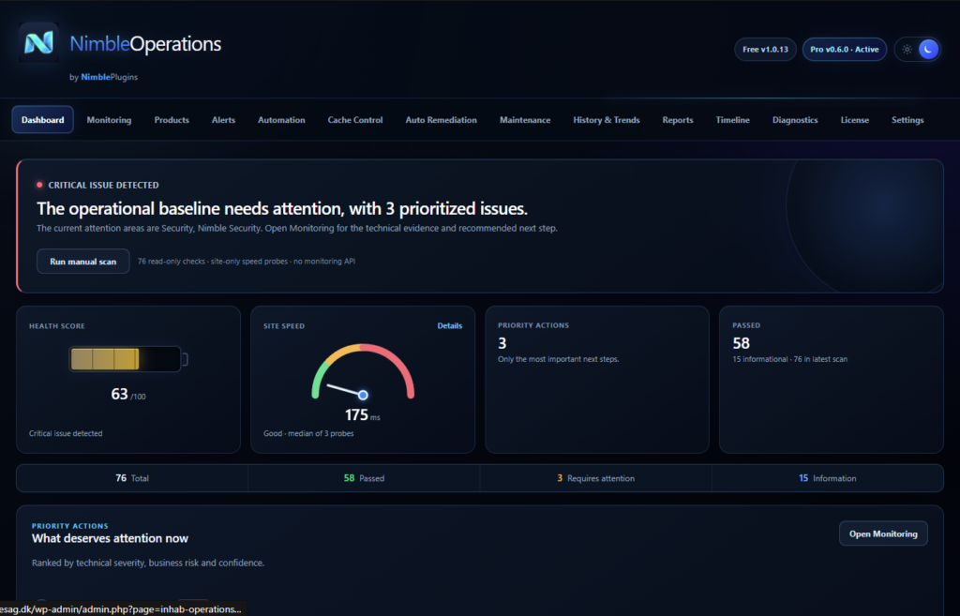The image size is (960, 616).
Task: Click the health score battery indicator
Action: coord(127,359)
